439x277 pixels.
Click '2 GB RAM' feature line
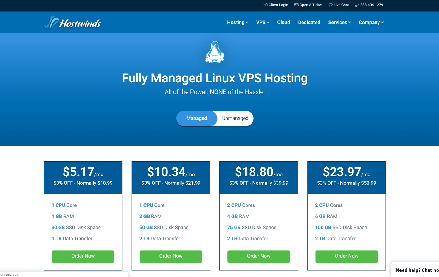pyautogui.click(x=150, y=216)
